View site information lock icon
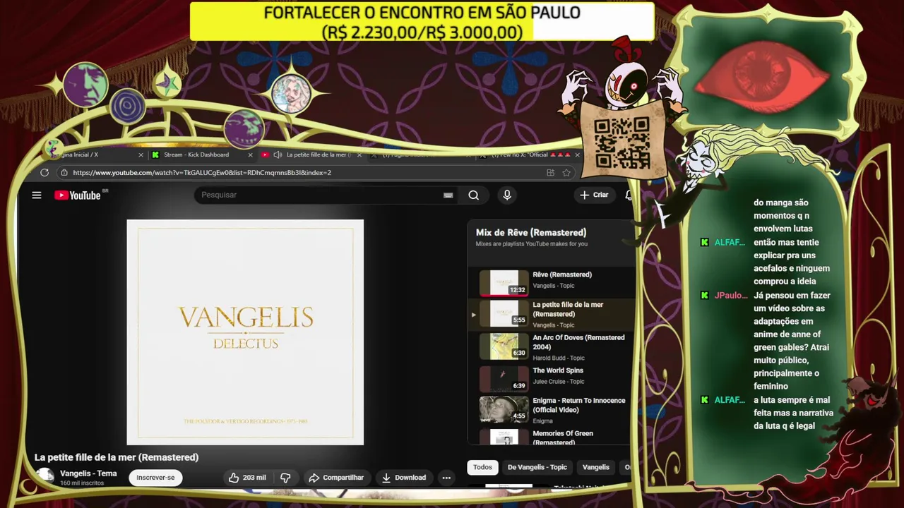This screenshot has width=904, height=508. tap(64, 172)
